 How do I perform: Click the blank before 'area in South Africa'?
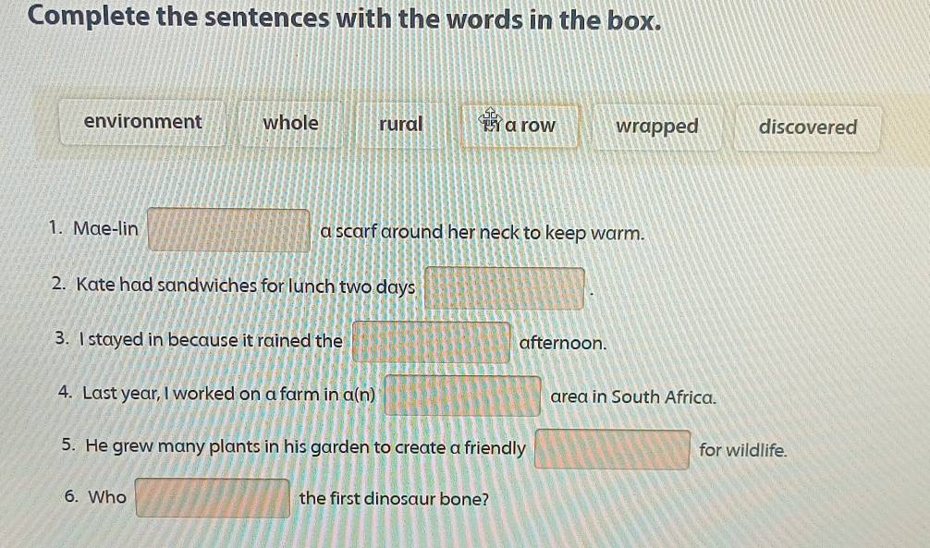pos(463,396)
